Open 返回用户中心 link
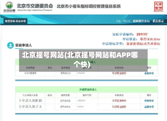 [x=141, y=21]
